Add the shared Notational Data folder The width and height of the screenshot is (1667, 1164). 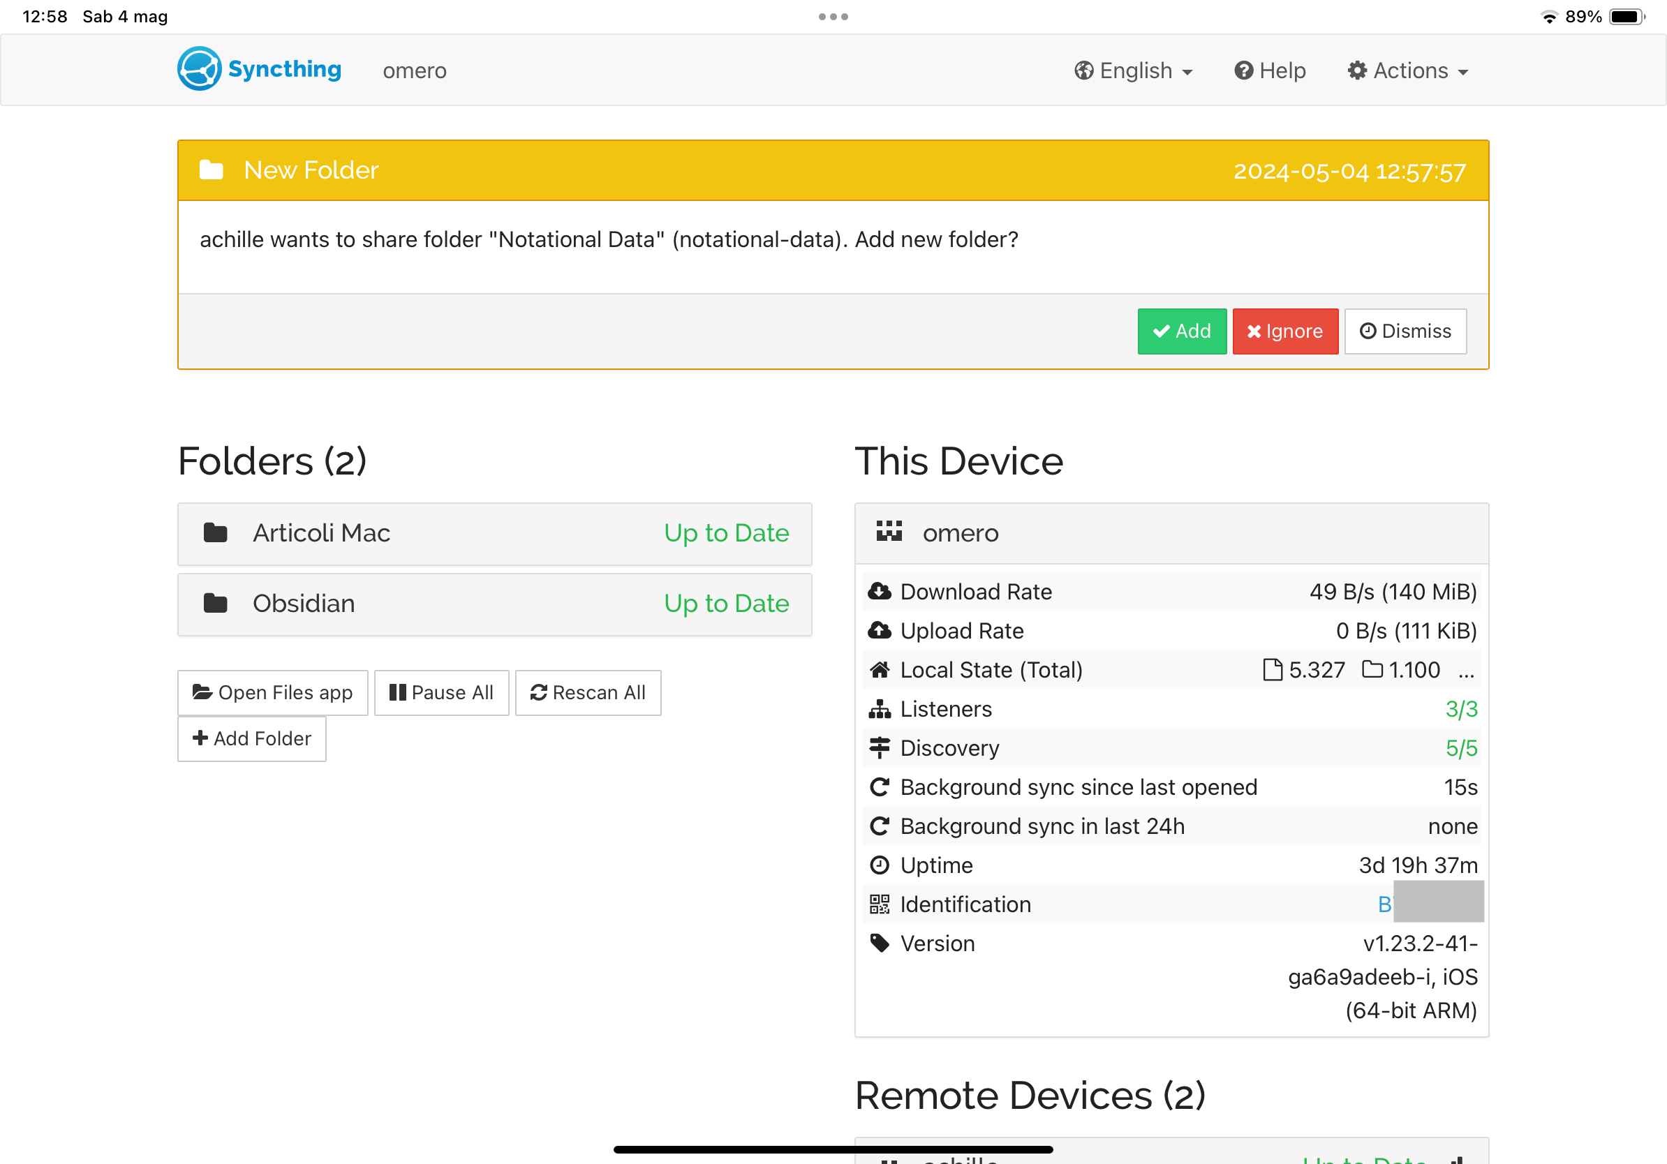[1181, 331]
